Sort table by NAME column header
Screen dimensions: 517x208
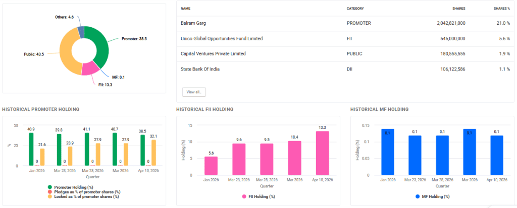pos(185,9)
